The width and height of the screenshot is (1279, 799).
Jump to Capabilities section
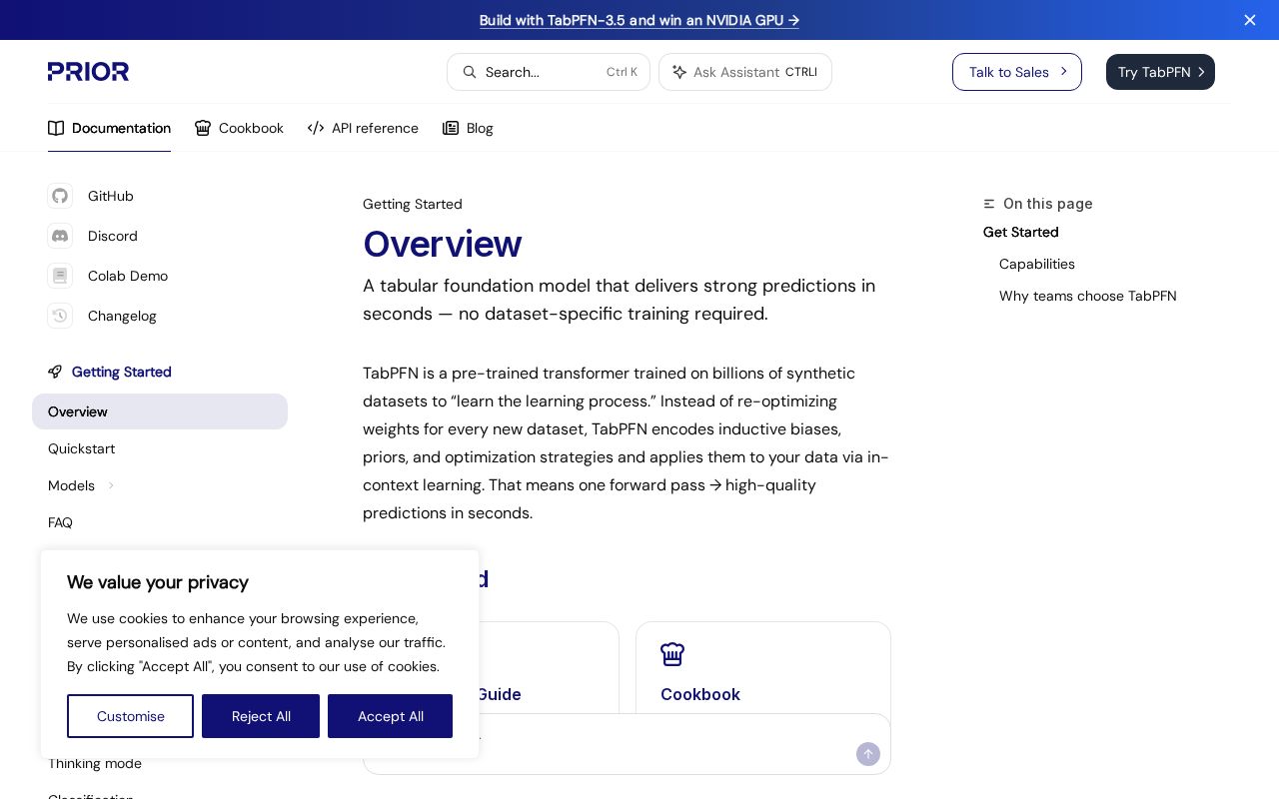pos(1037,264)
